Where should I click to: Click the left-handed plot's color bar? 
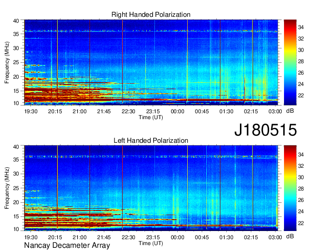tap(290, 188)
